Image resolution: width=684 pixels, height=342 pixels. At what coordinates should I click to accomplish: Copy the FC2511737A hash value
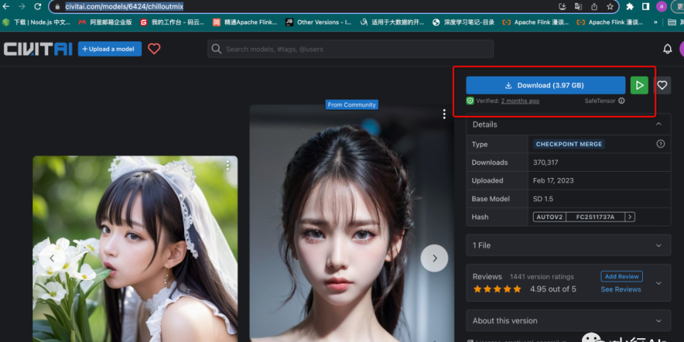pos(595,217)
